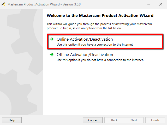
Task: Click the introductory wizard description paragraph
Action: [x=99, y=26]
